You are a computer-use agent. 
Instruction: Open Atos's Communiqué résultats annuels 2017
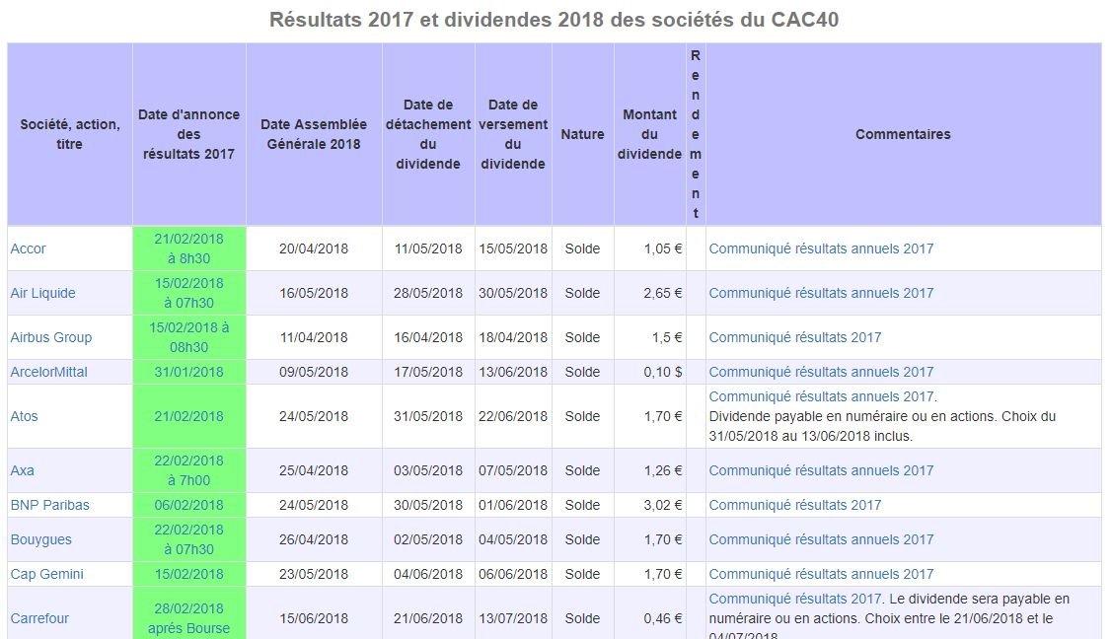[x=821, y=396]
